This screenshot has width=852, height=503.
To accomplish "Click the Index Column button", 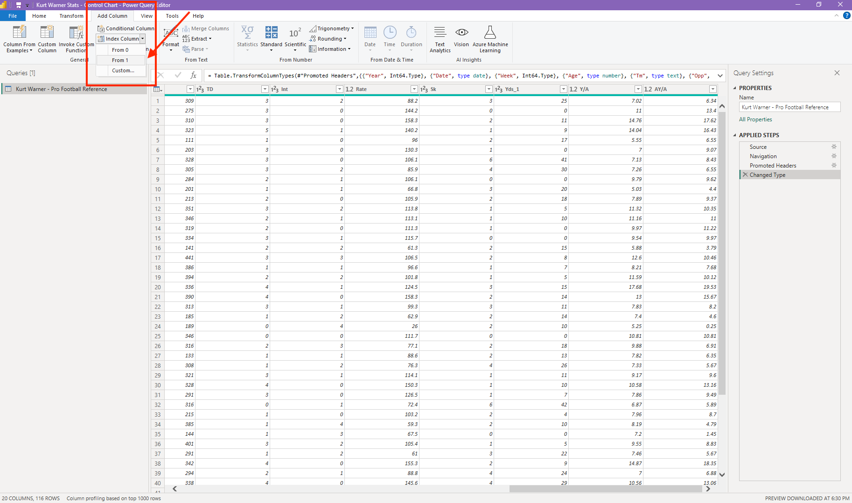I will point(119,39).
